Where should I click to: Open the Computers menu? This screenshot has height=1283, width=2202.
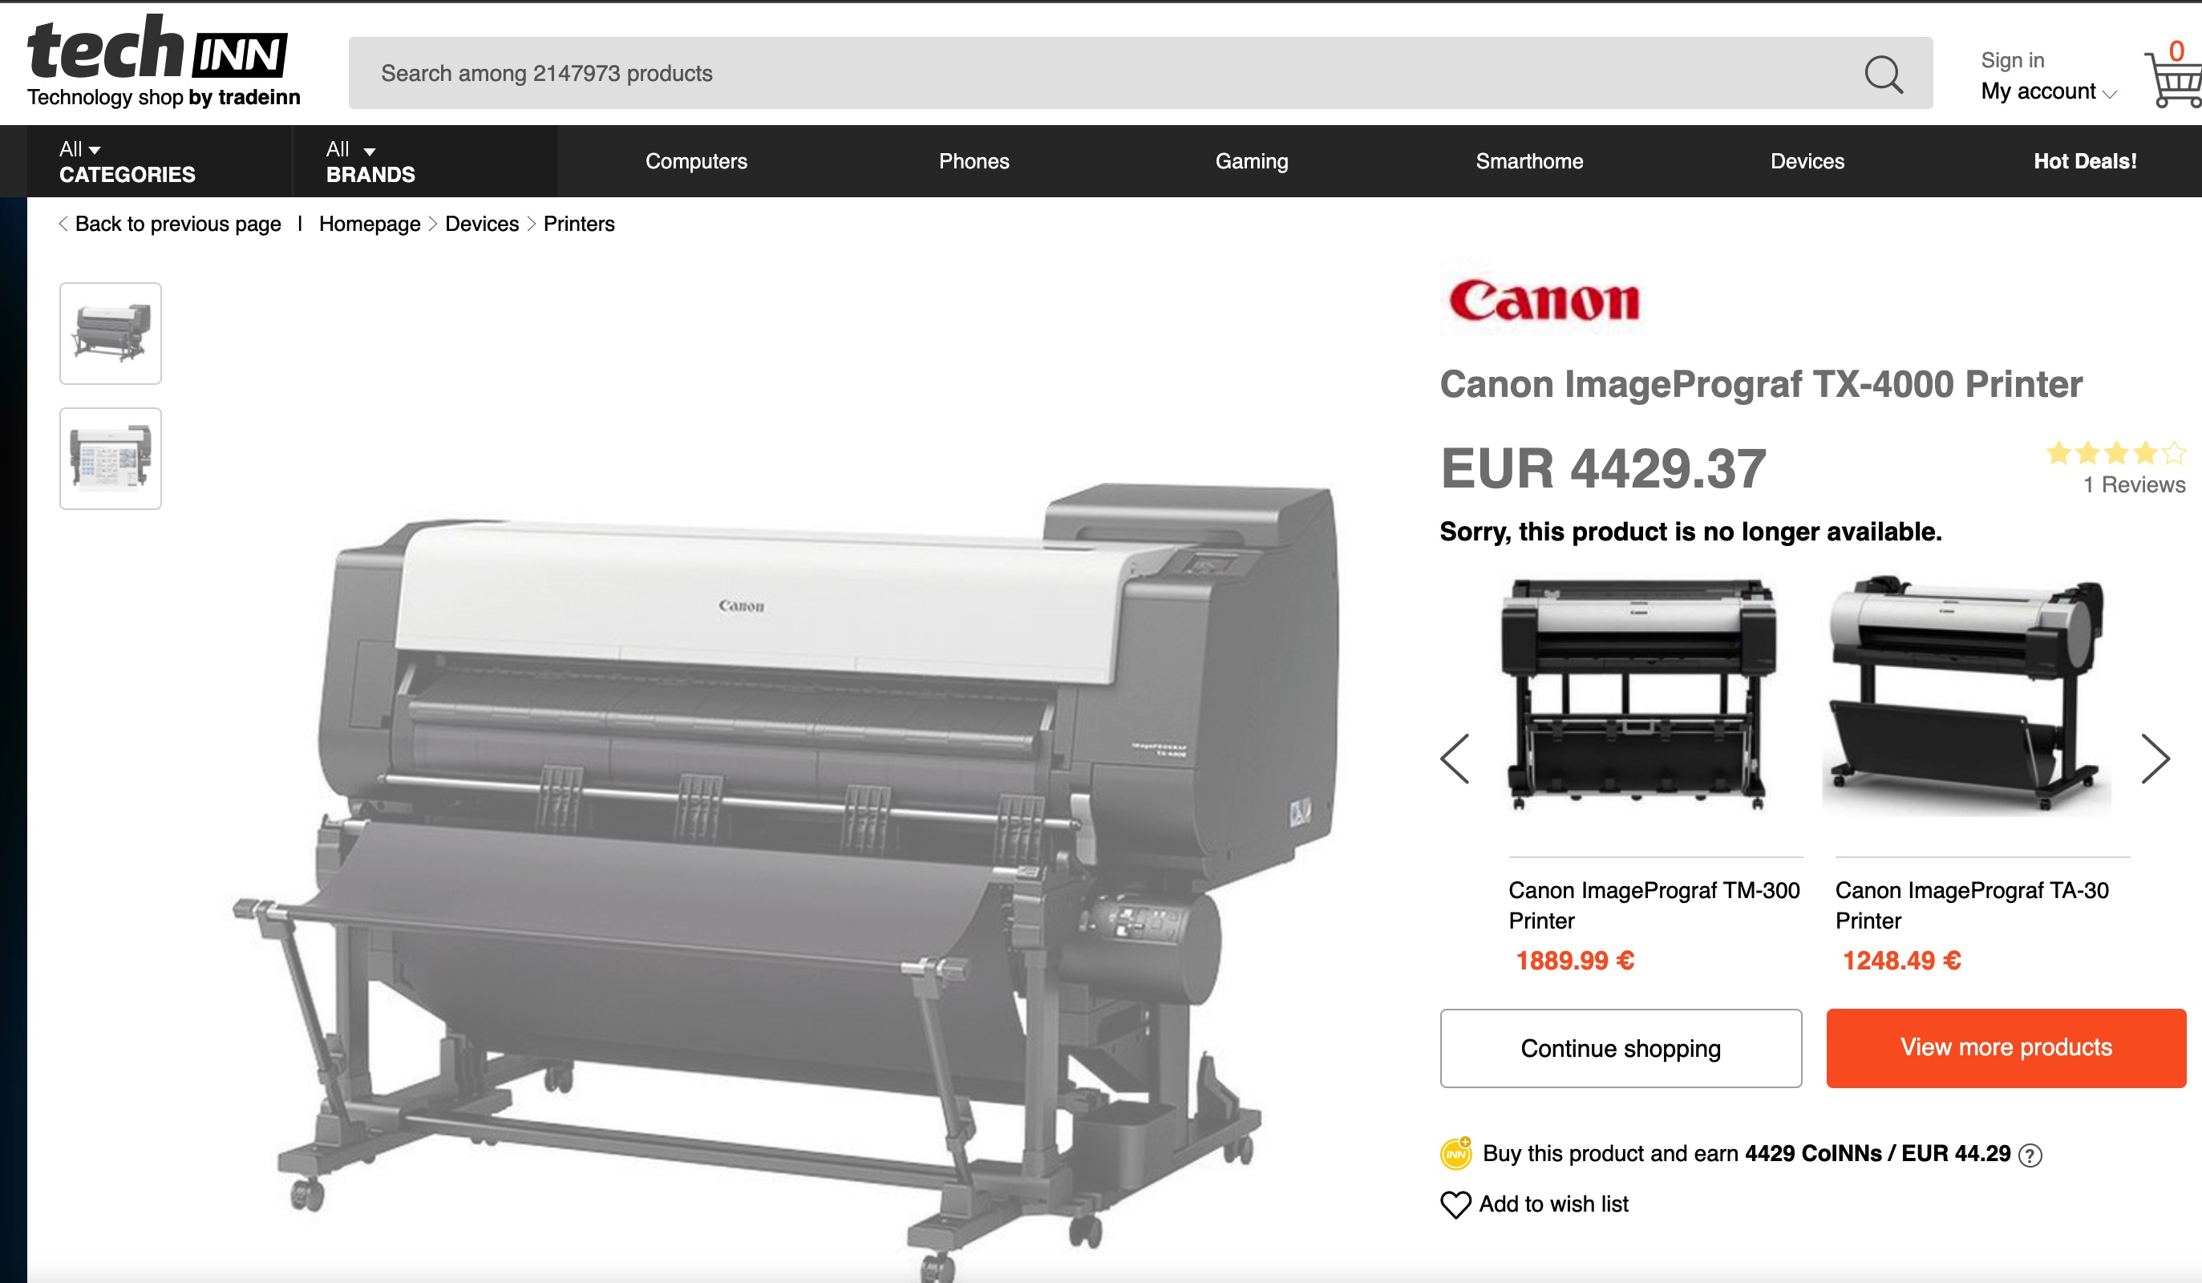(695, 161)
